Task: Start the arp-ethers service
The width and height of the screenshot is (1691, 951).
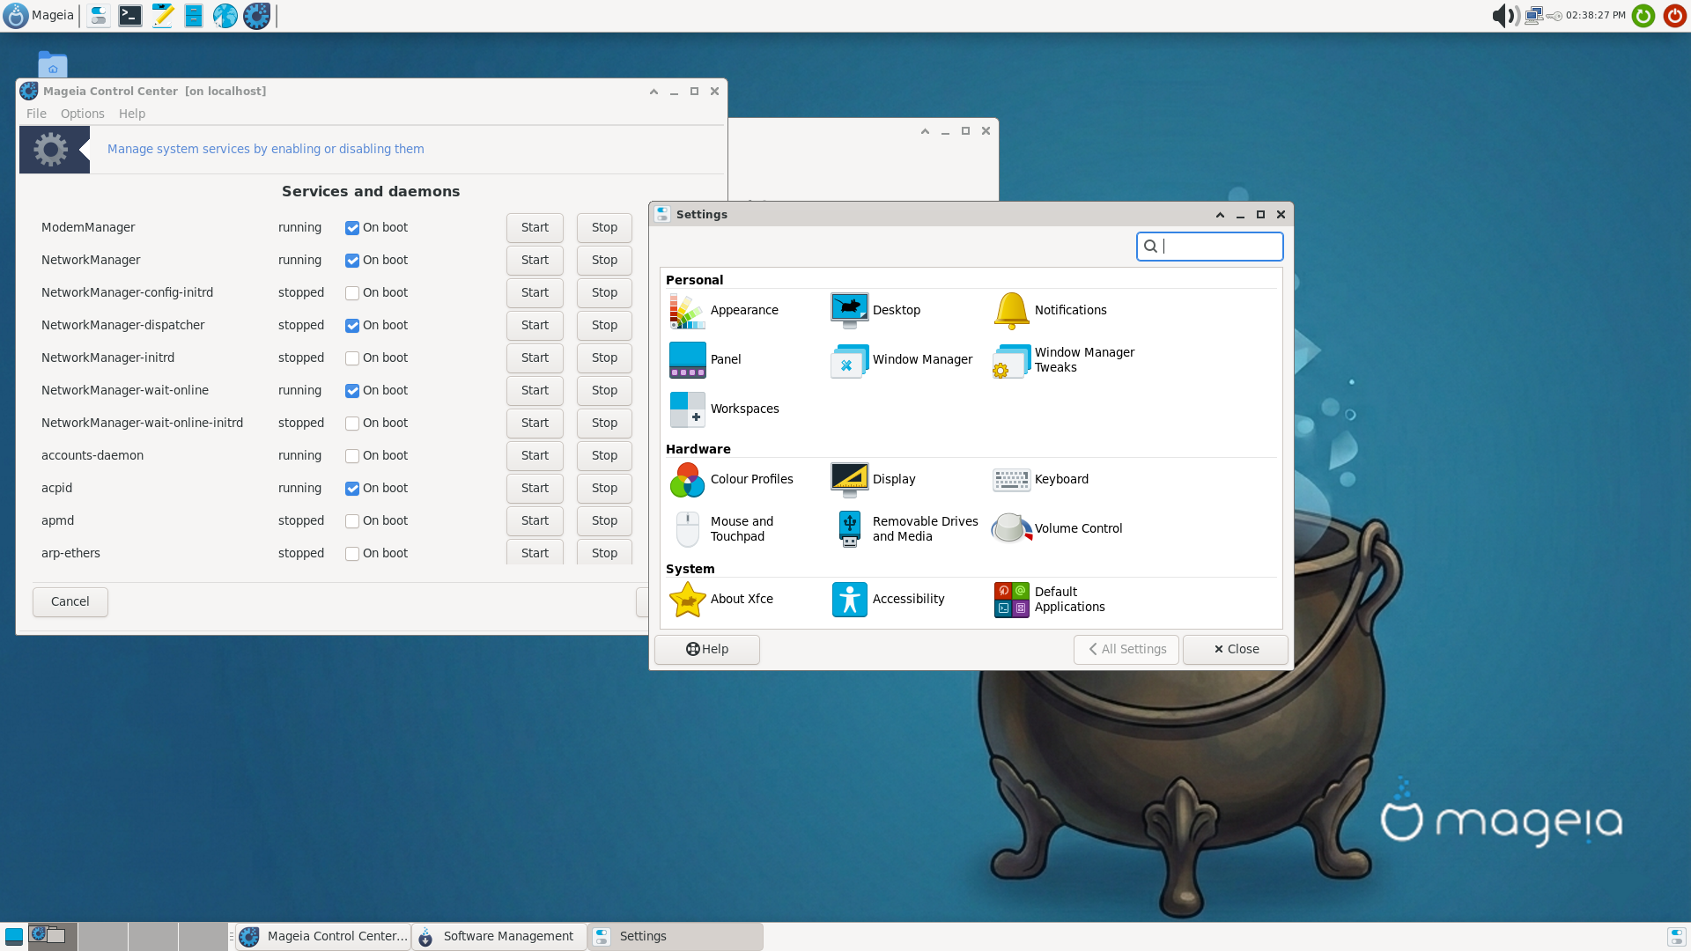Action: pos(535,552)
